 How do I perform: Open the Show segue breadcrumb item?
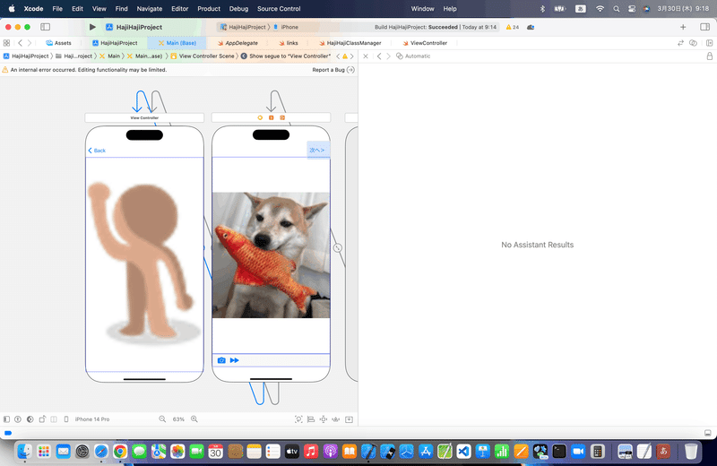pos(286,56)
